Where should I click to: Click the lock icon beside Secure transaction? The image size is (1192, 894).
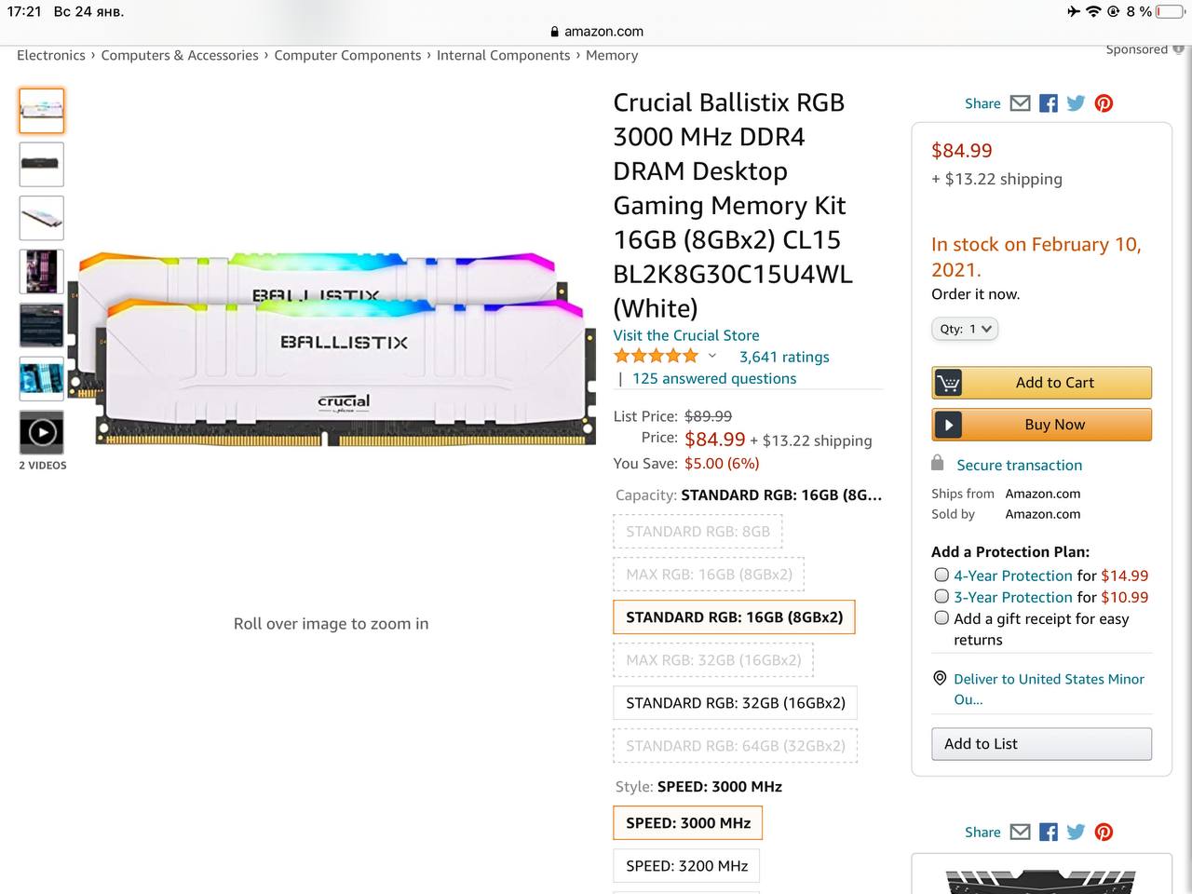pyautogui.click(x=938, y=464)
